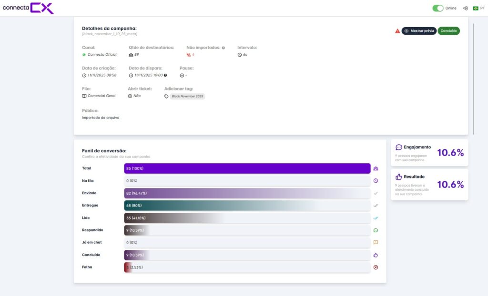Mute notifications with the speaker icon
Viewport: 488px width, 296px height.
coord(466,8)
